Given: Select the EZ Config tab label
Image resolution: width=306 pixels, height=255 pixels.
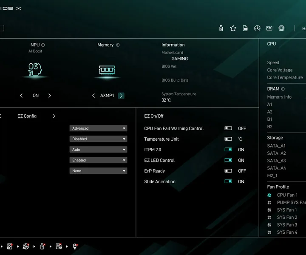Looking at the screenshot, I should 27,116.
